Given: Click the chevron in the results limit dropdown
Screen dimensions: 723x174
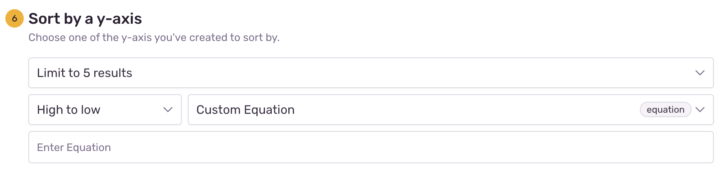Looking at the screenshot, I should [700, 73].
